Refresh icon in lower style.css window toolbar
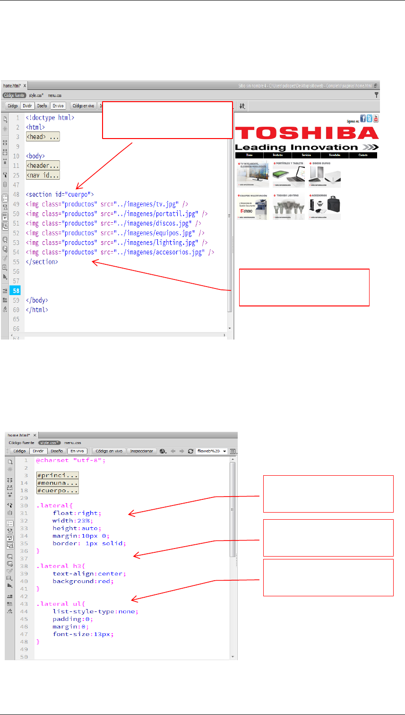The image size is (405, 715). 190,451
